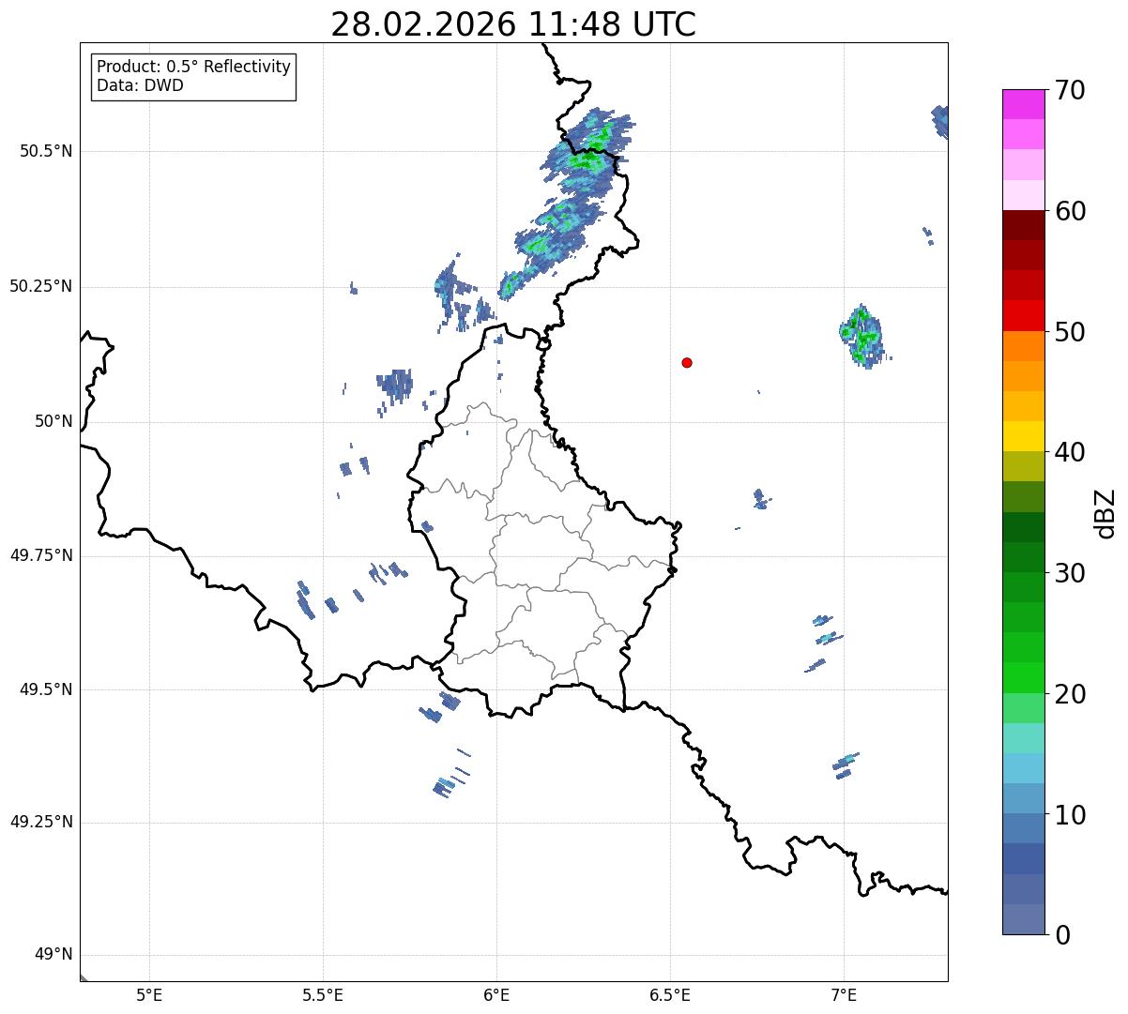
Task: Click the radar echo cell near 7°E 50.15°N
Action: (x=862, y=336)
